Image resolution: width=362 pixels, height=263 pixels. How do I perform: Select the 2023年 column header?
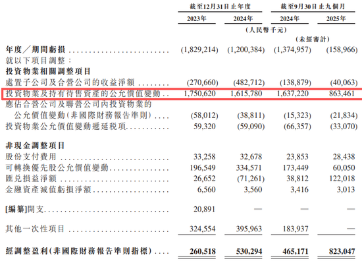tap(197, 18)
